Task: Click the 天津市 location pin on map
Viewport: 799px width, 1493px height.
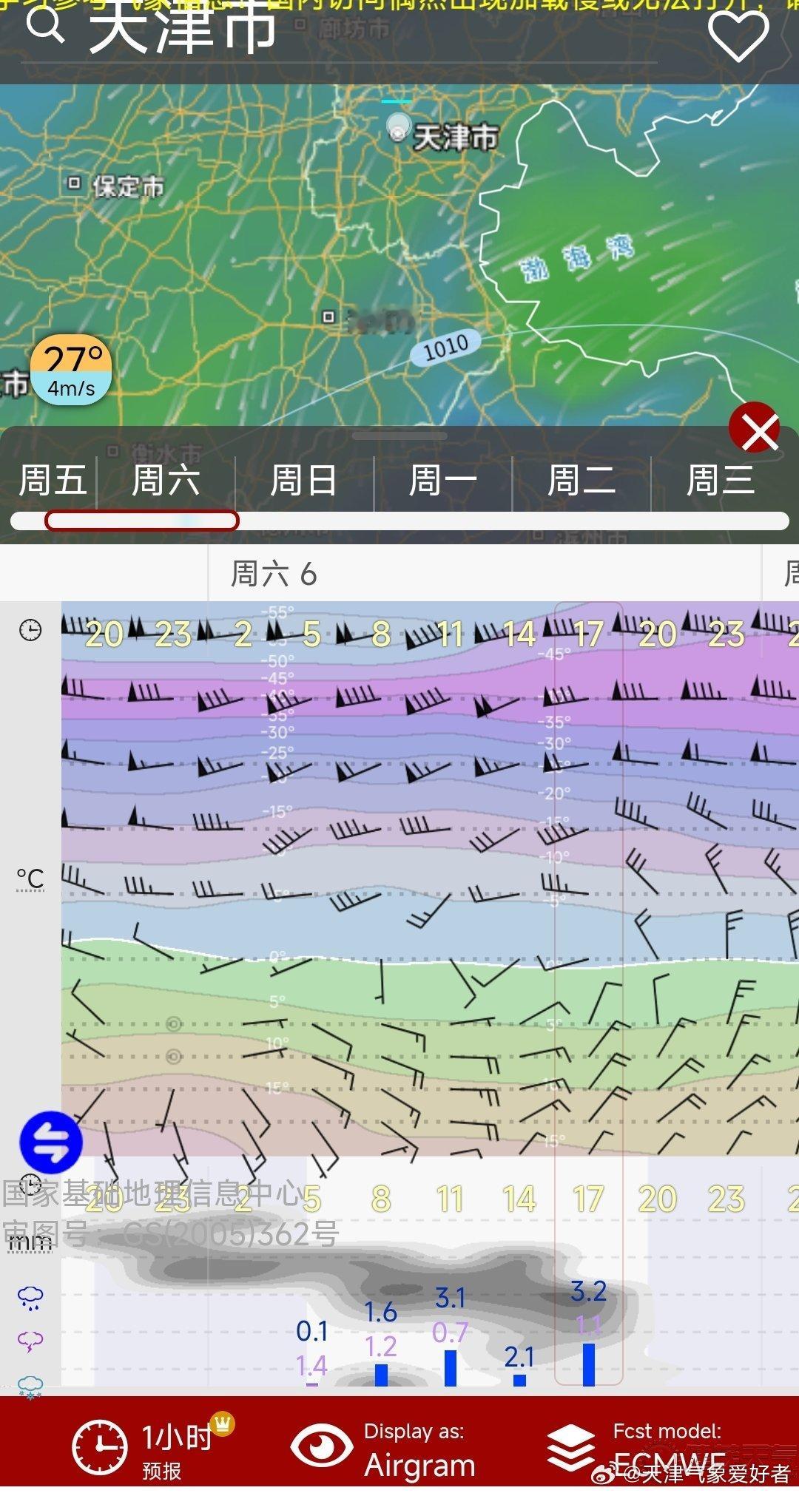Action: coord(399,128)
